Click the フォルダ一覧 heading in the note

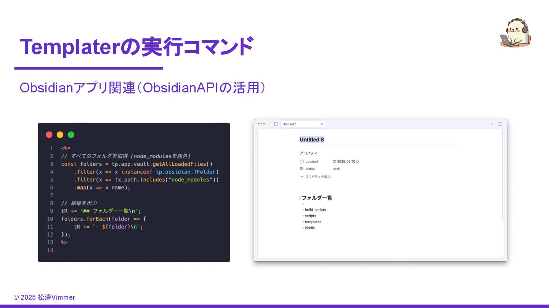pyautogui.click(x=317, y=198)
